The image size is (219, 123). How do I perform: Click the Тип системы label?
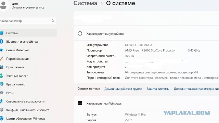coord(95,72)
